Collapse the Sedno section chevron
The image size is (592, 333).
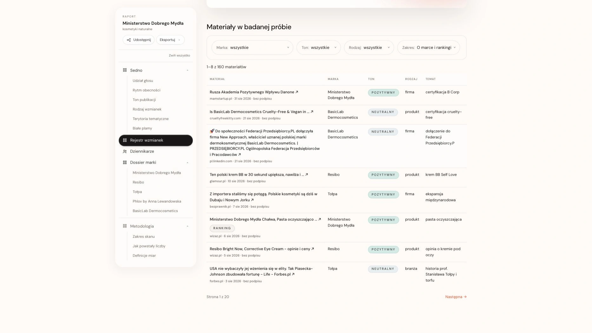click(187, 70)
